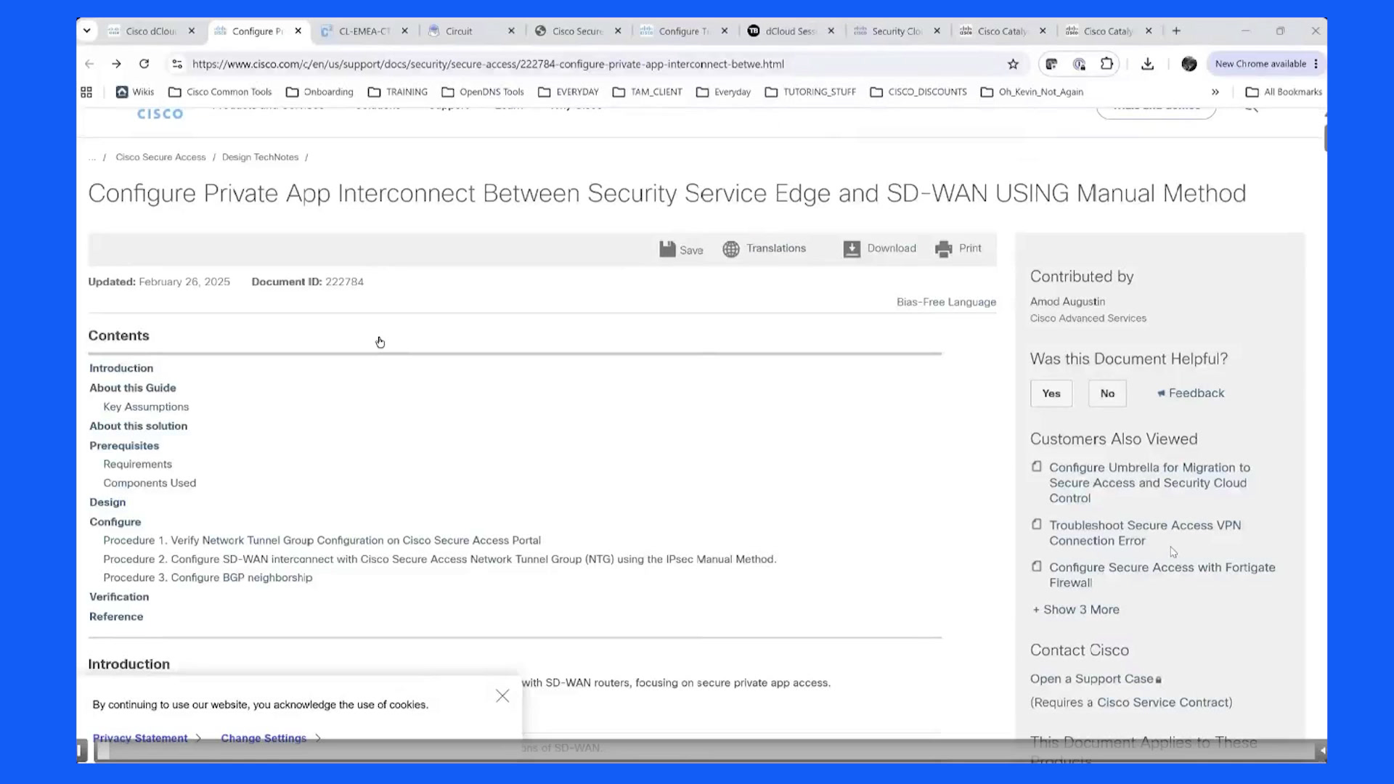
Task: Open new tab with plus button
Action: 1176,30
